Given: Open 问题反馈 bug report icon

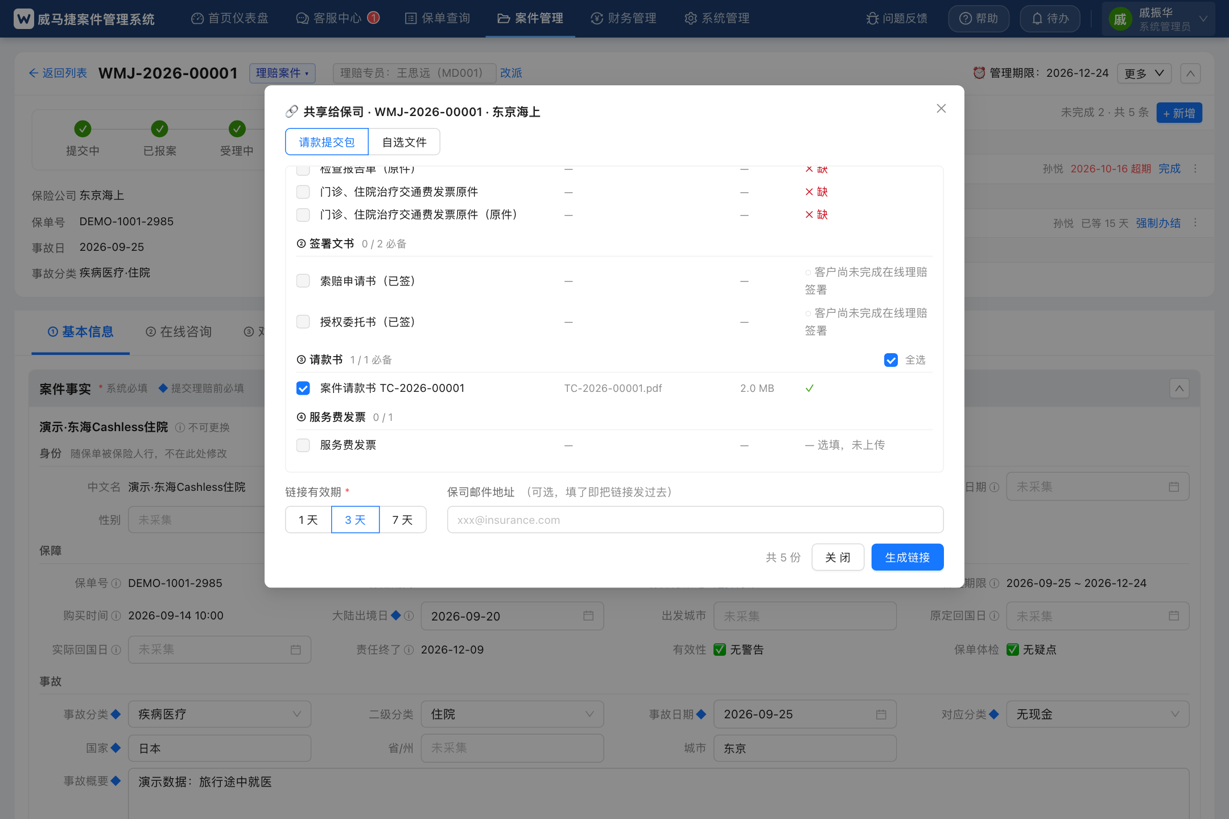Looking at the screenshot, I should point(872,19).
